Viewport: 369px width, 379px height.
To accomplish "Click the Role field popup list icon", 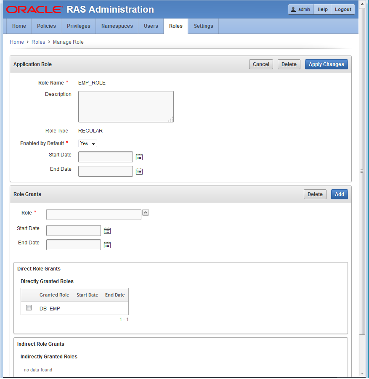I will (x=146, y=212).
